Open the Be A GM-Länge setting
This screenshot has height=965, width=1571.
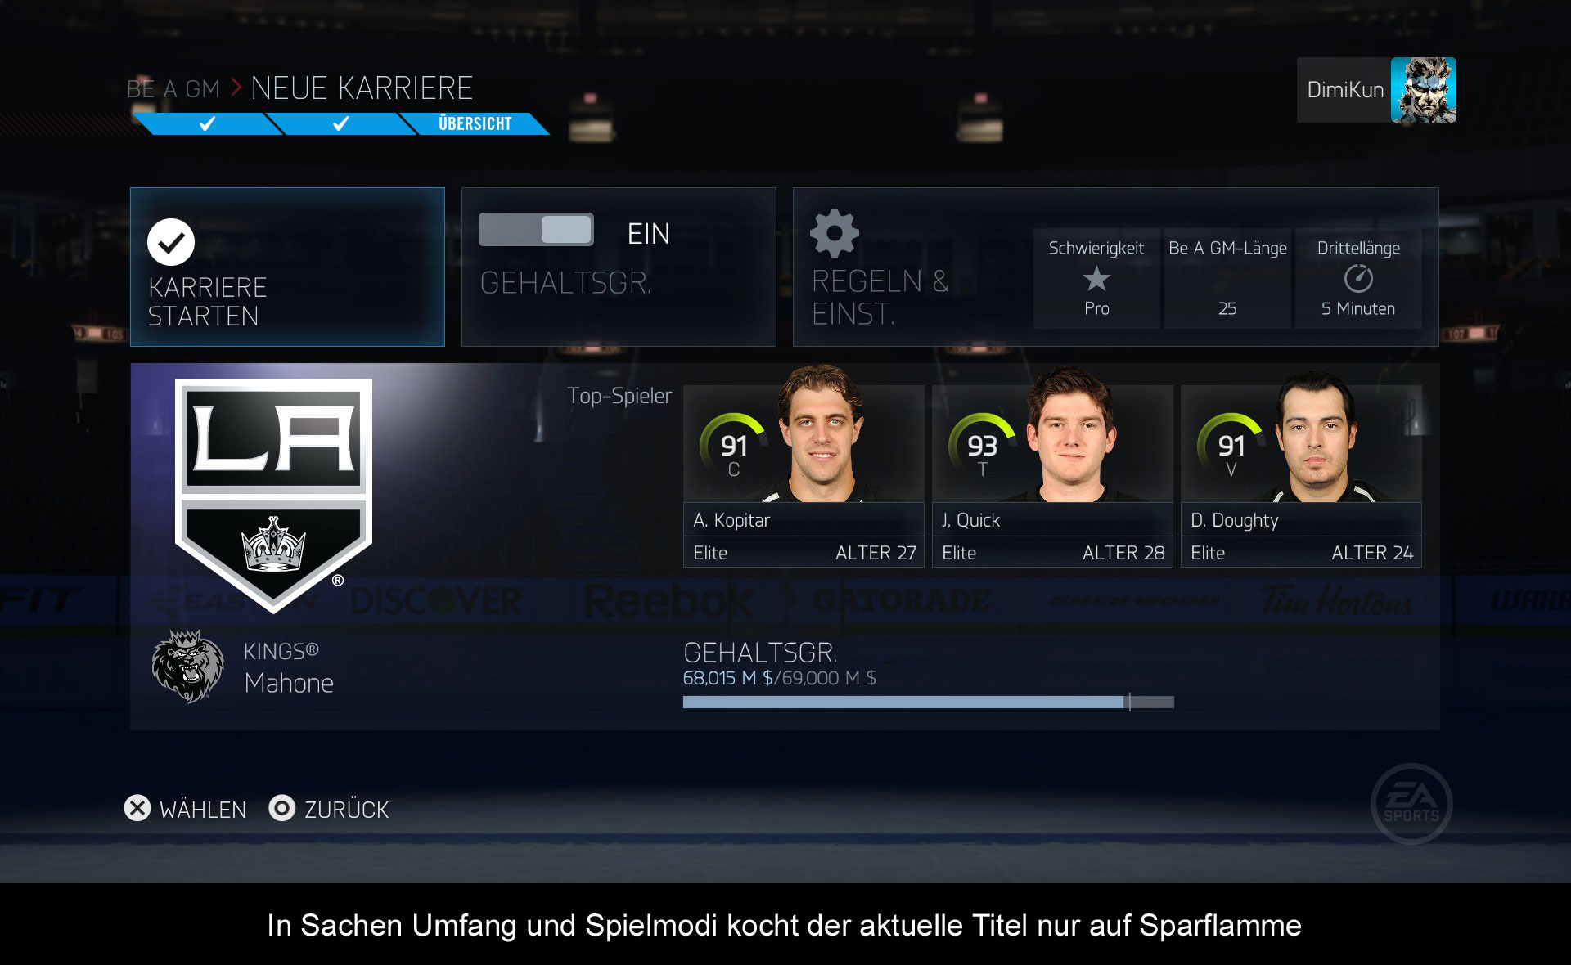1227,278
